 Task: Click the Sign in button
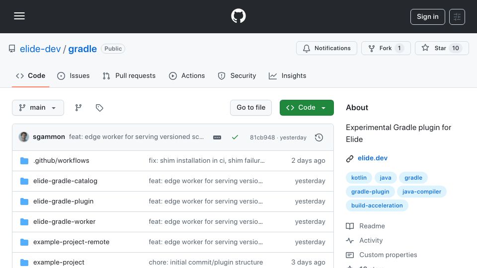pos(427,17)
